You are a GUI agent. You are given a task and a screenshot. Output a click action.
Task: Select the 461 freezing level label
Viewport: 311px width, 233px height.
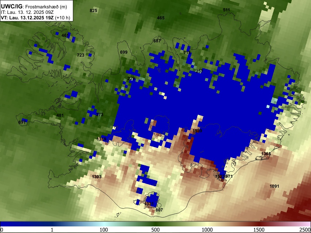click(65, 35)
